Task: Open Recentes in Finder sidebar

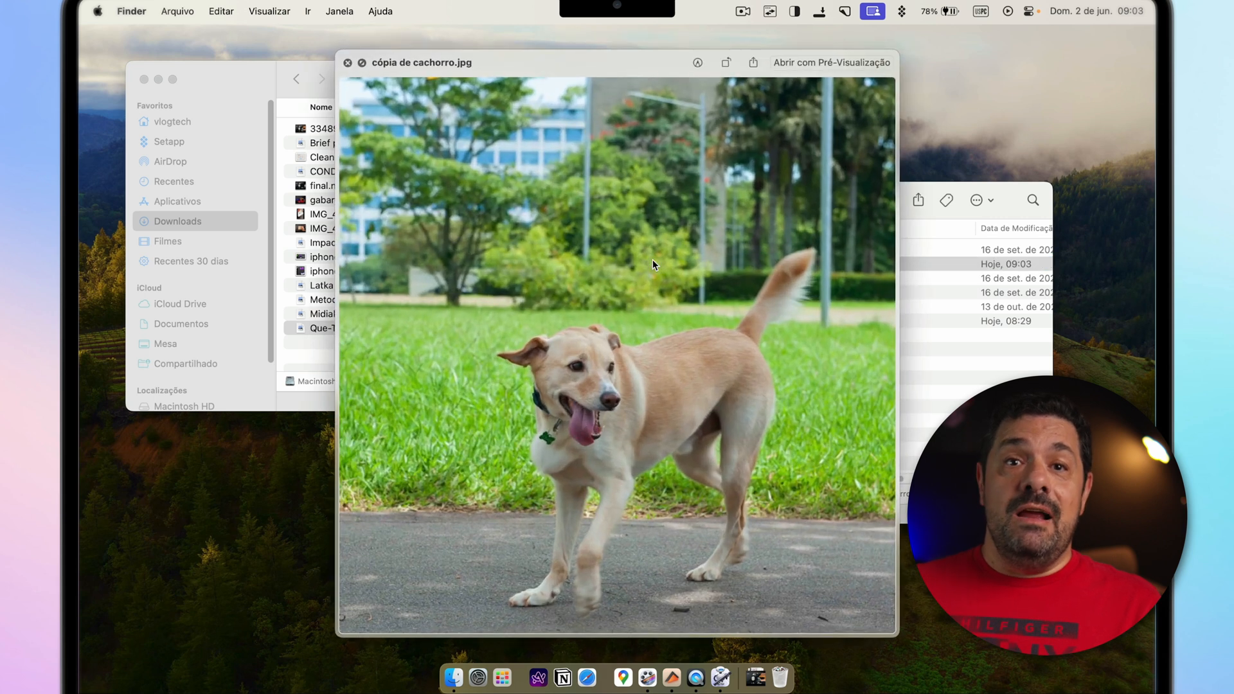Action: pyautogui.click(x=174, y=181)
